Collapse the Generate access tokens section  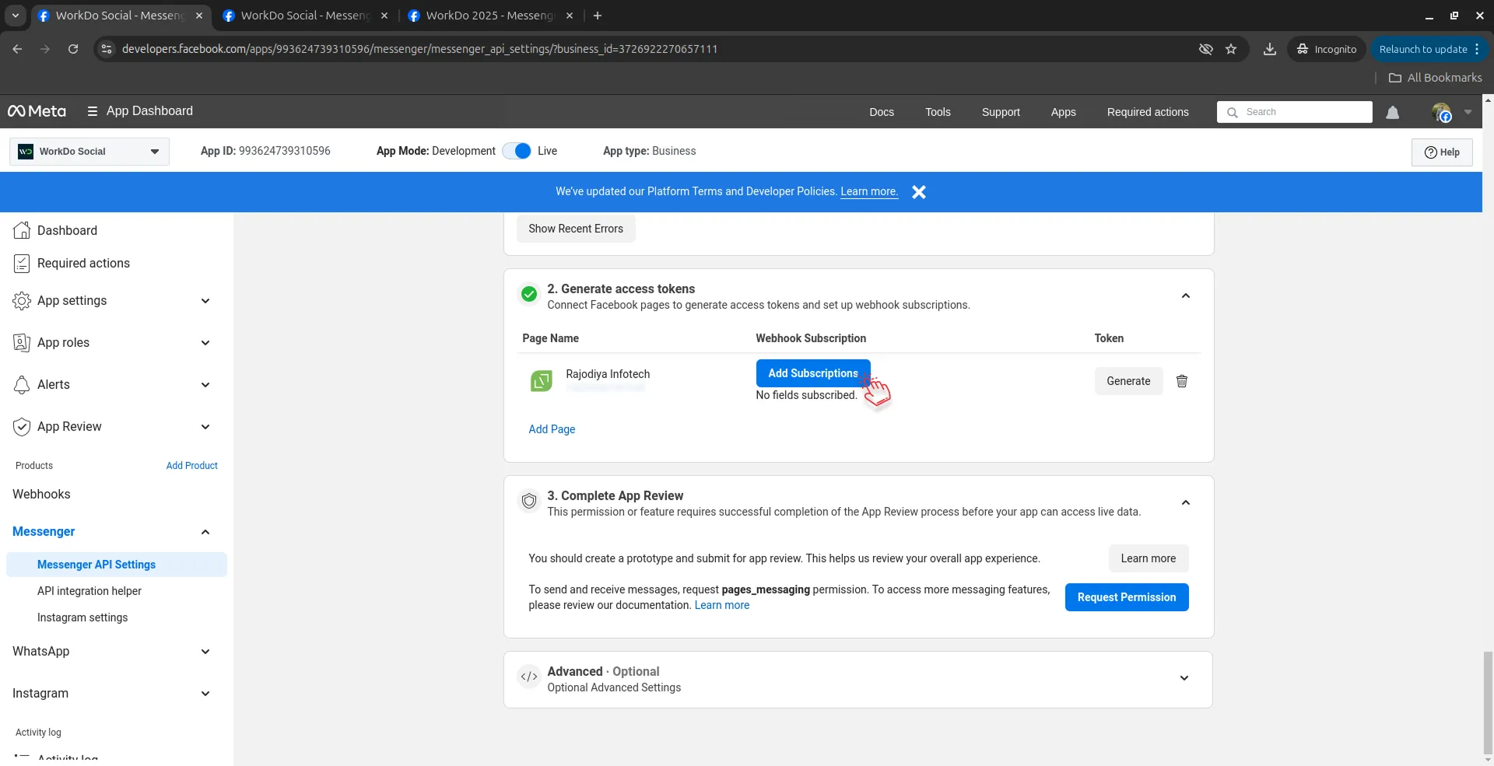tap(1185, 296)
